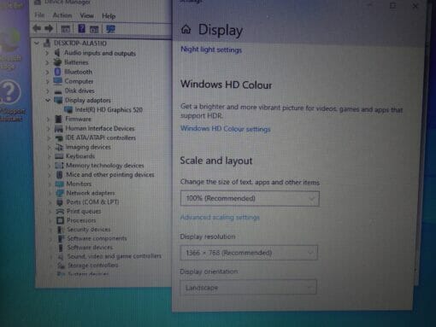The height and width of the screenshot is (327, 436).
Task: Open the Display resolution 1366 × 768 dropdown
Action: (x=249, y=253)
